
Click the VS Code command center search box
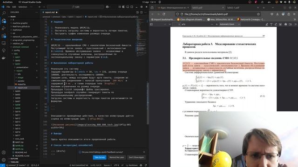75,7
